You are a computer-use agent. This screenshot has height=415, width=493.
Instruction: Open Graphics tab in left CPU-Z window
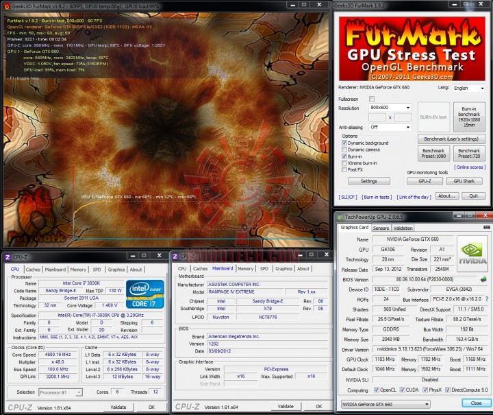[x=116, y=270]
